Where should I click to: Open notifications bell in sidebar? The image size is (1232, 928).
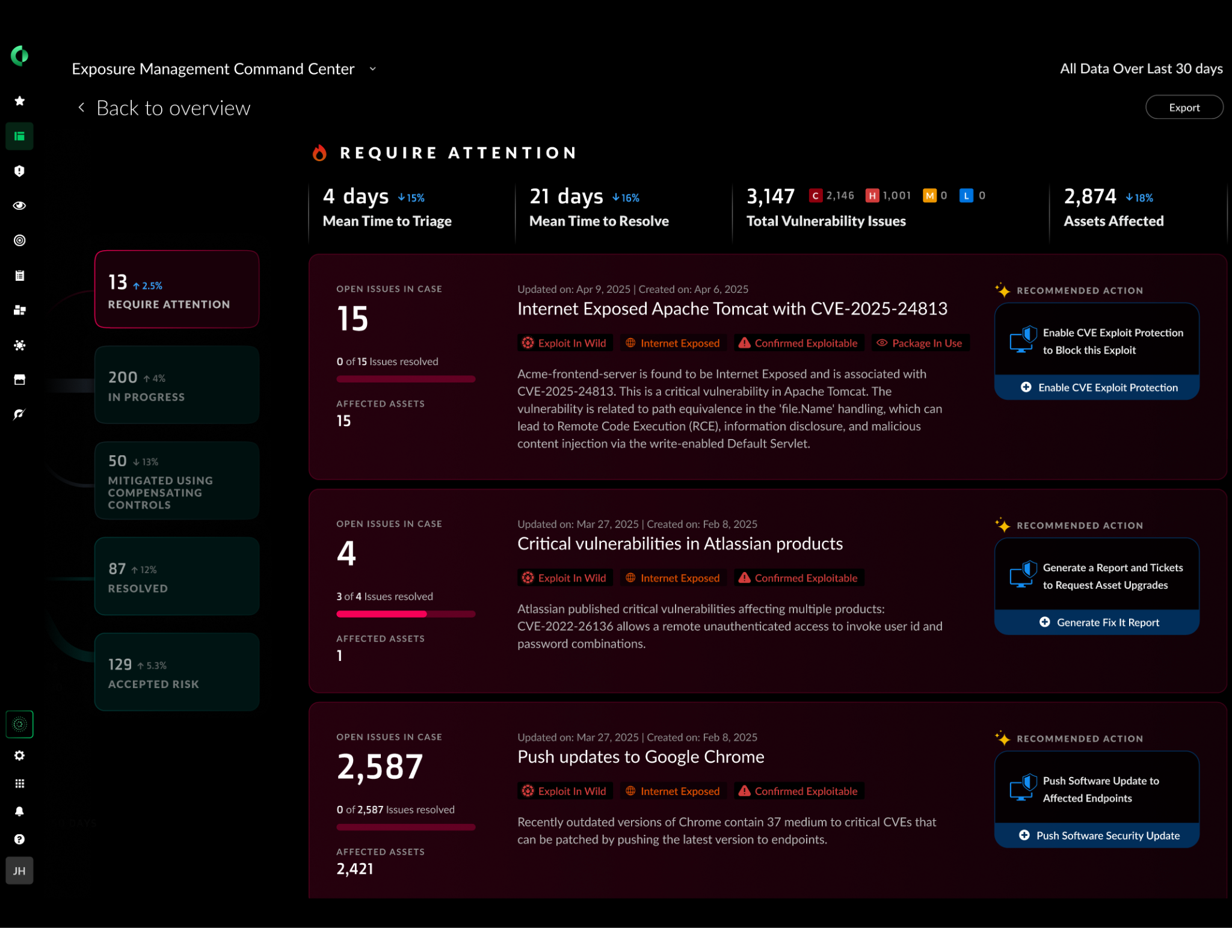(19, 811)
